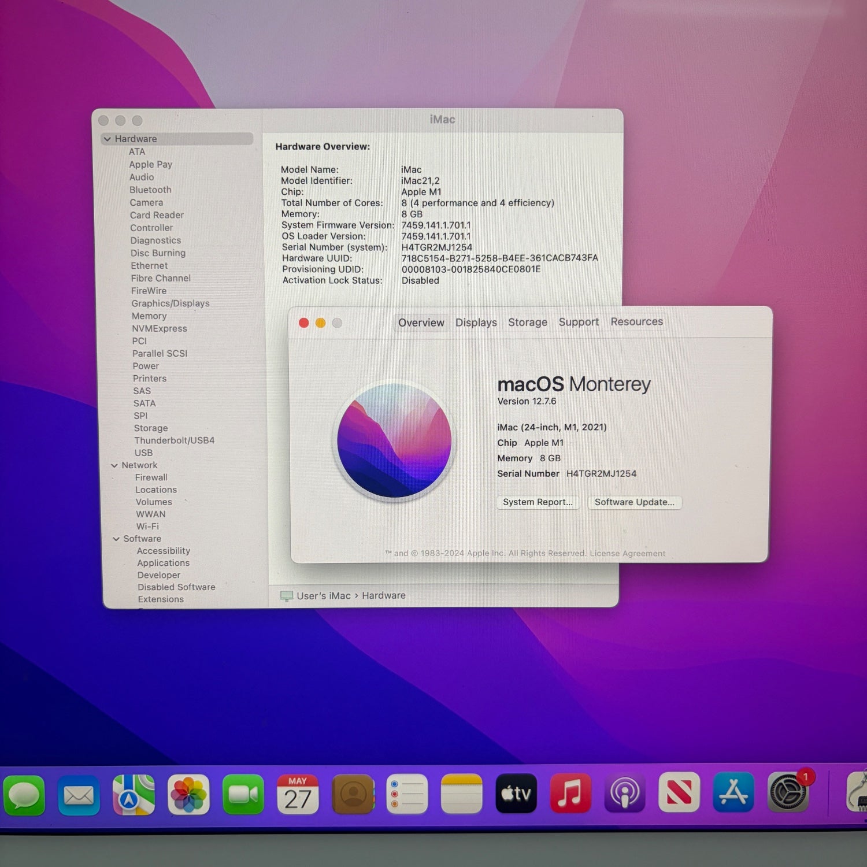Click the Hardware UUID value
867x867 pixels.
pos(500,258)
